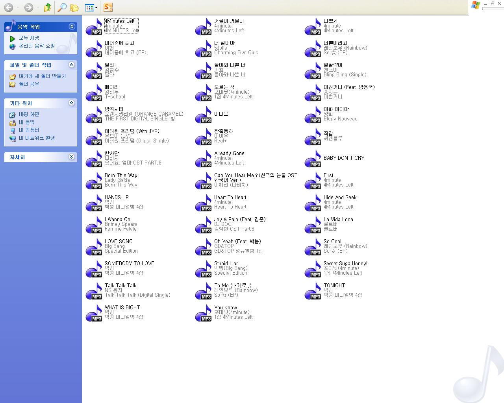Select the 너 말이야 MP3 icon
The height and width of the screenshot is (403, 504).
tap(204, 48)
